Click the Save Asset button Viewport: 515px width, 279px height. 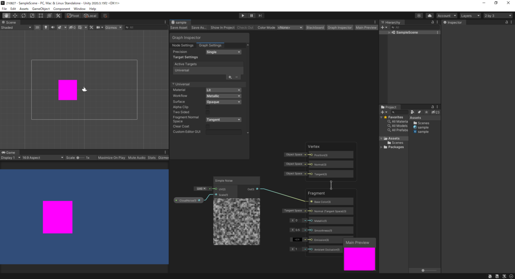(x=179, y=27)
